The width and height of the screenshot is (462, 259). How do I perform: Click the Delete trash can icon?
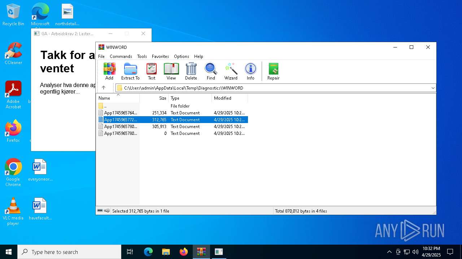click(191, 71)
